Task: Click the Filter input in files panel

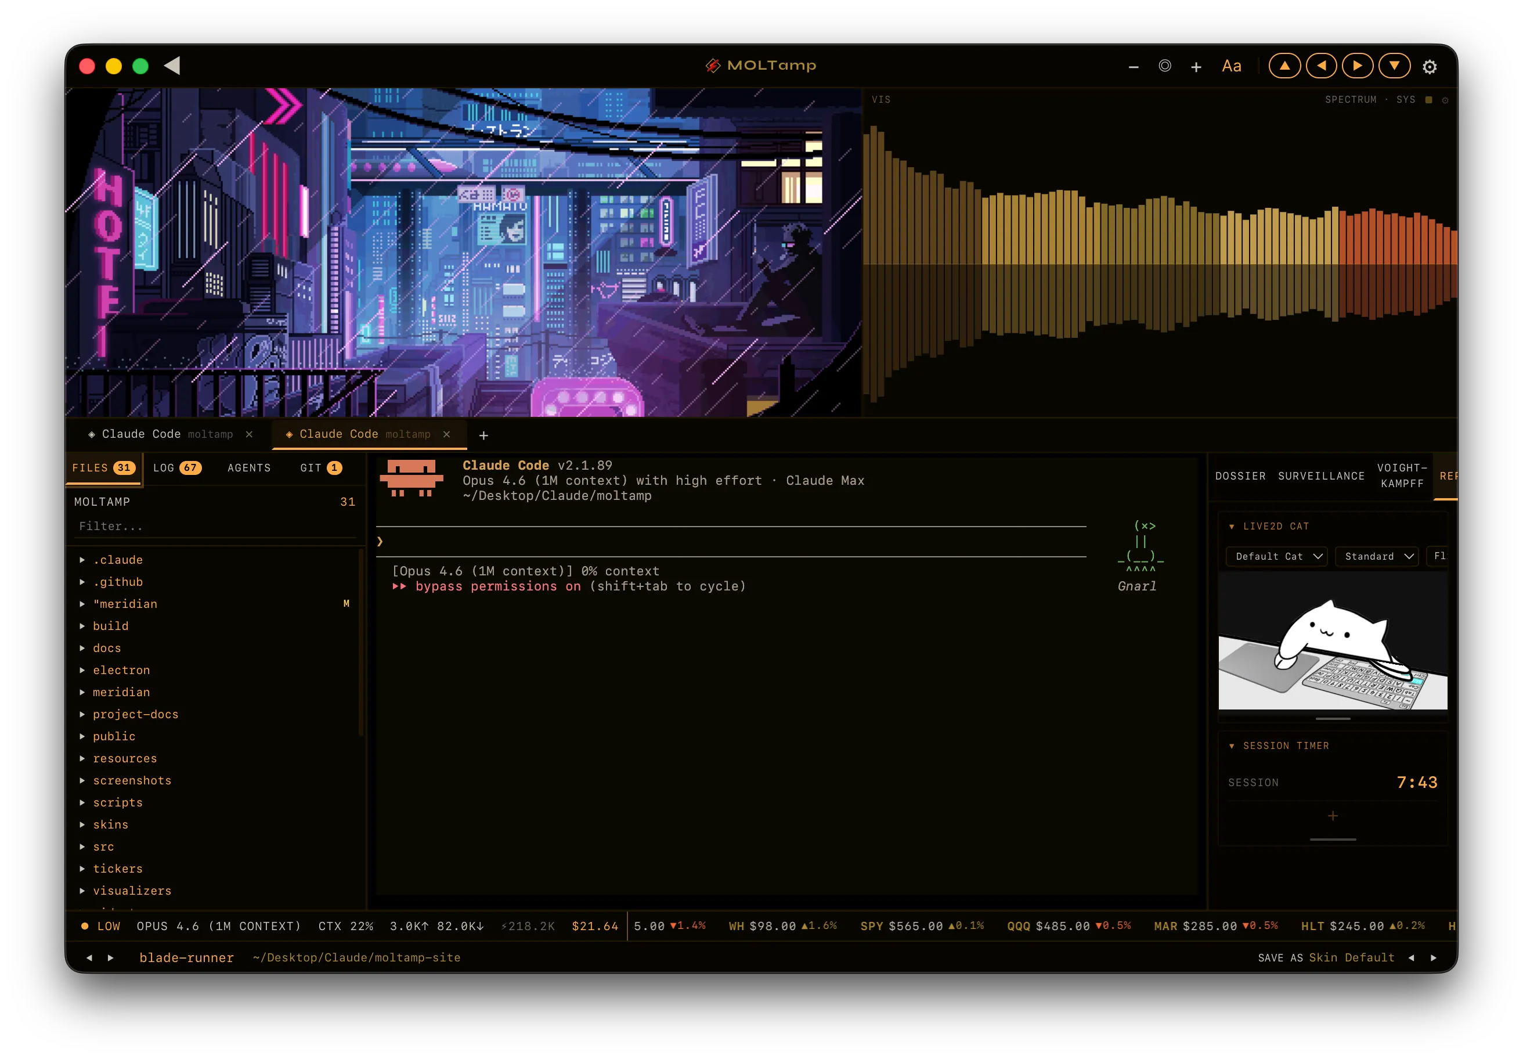Action: pyautogui.click(x=215, y=526)
